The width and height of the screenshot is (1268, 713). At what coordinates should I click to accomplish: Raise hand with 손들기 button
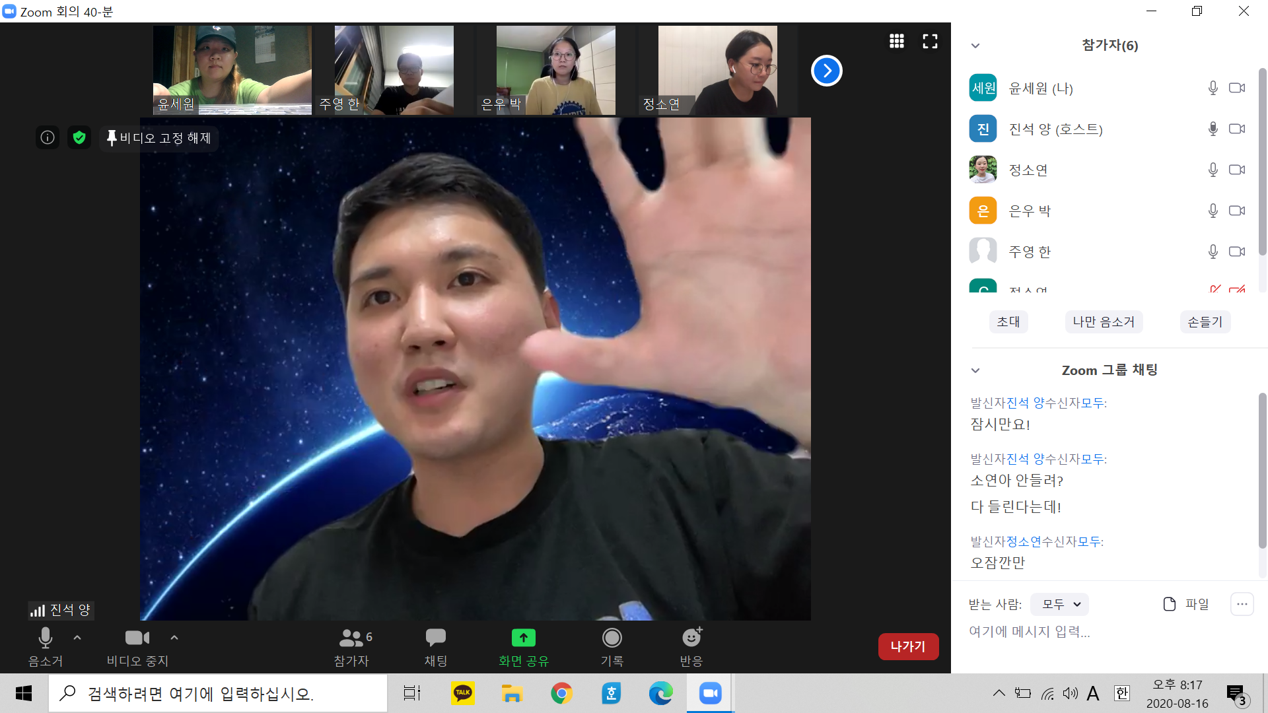tap(1205, 322)
